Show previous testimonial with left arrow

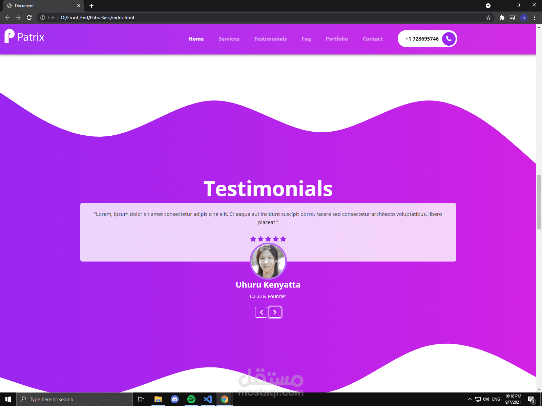[261, 312]
